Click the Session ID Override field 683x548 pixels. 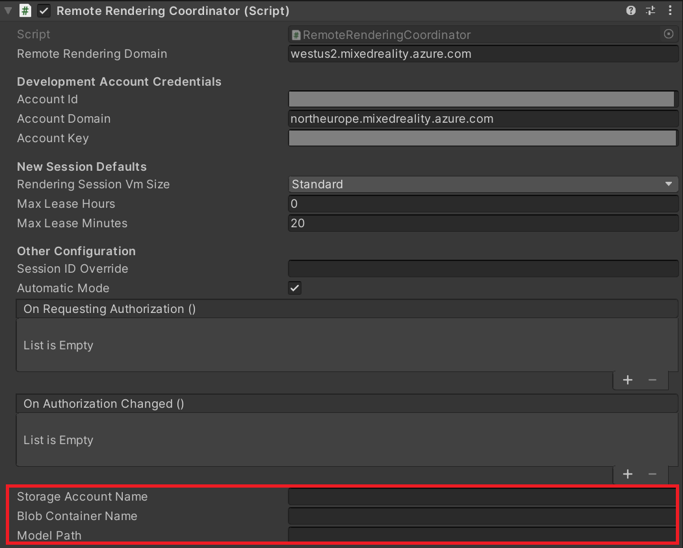tap(483, 269)
